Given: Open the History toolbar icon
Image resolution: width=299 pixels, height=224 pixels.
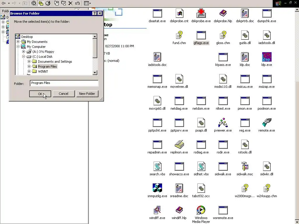Looking at the screenshot, I should [x=48, y=3].
